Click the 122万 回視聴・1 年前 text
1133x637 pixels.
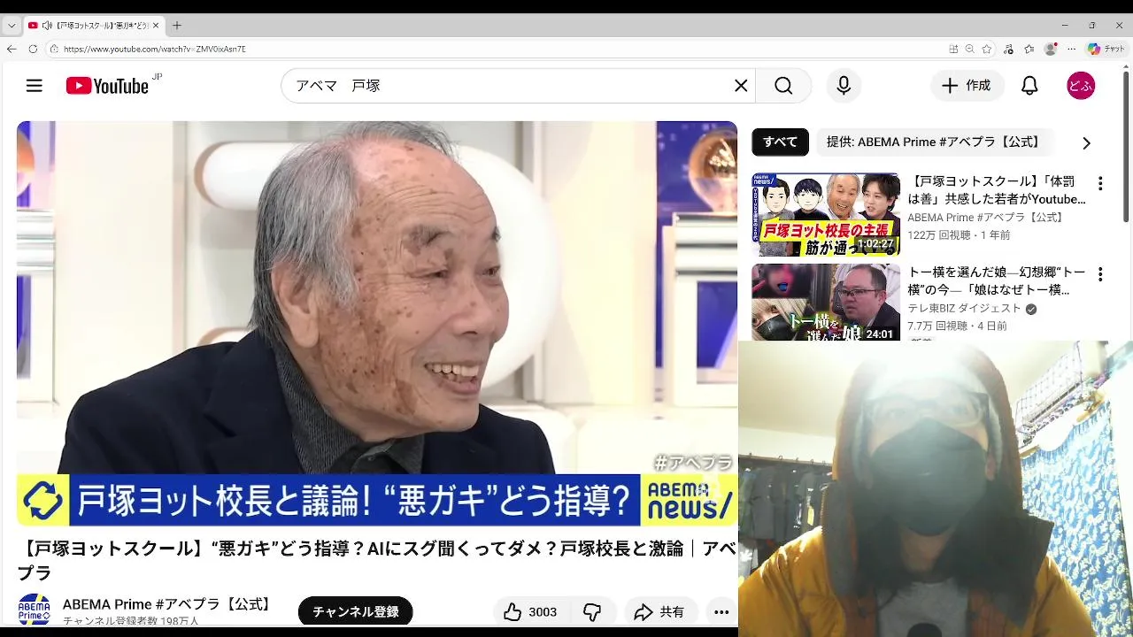click(959, 235)
